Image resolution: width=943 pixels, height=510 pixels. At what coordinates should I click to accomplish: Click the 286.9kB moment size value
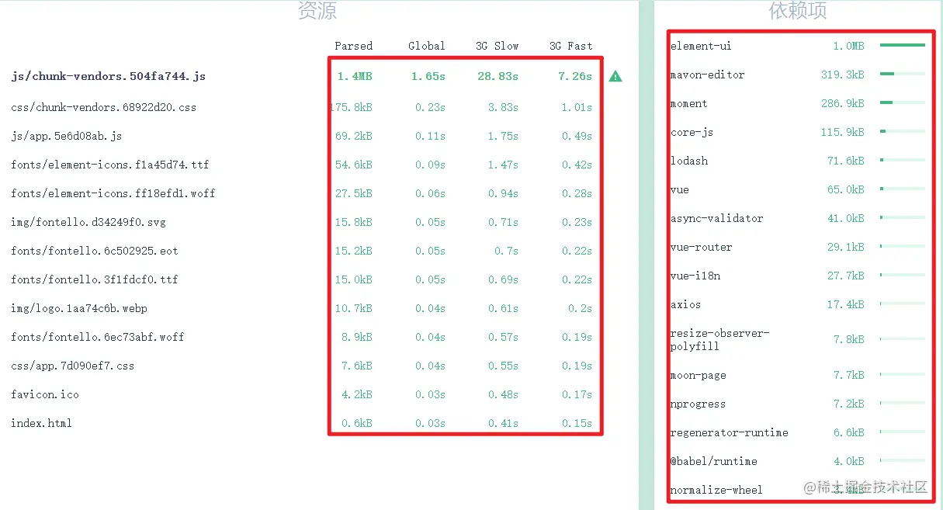pyautogui.click(x=842, y=103)
